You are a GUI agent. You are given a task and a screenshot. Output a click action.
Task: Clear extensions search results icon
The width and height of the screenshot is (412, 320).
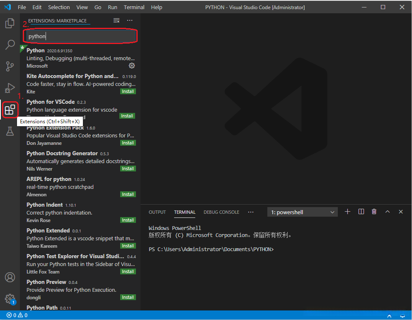116,21
